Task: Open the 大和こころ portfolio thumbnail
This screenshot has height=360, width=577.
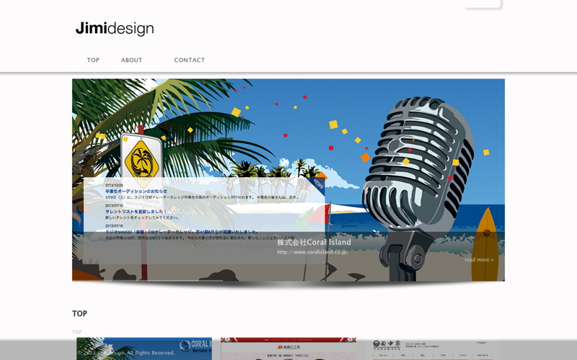Action: (x=288, y=348)
